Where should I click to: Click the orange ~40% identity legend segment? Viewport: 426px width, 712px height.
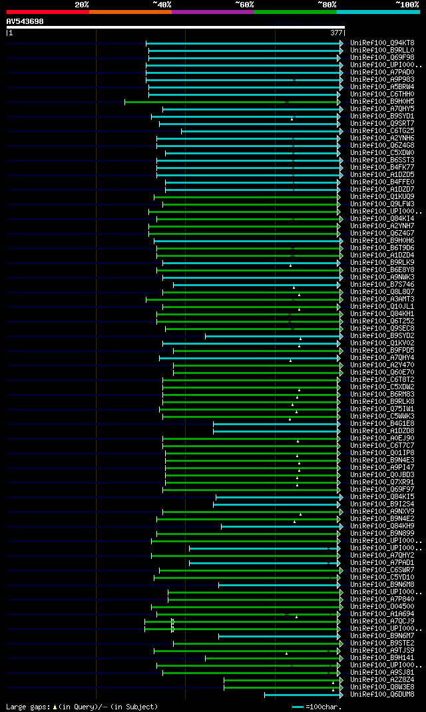[130, 12]
